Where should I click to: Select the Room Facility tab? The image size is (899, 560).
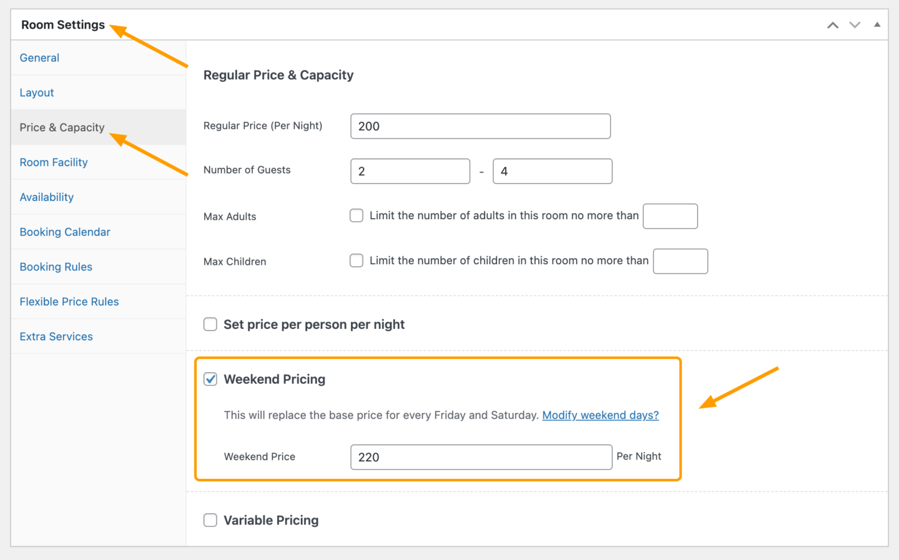[53, 162]
